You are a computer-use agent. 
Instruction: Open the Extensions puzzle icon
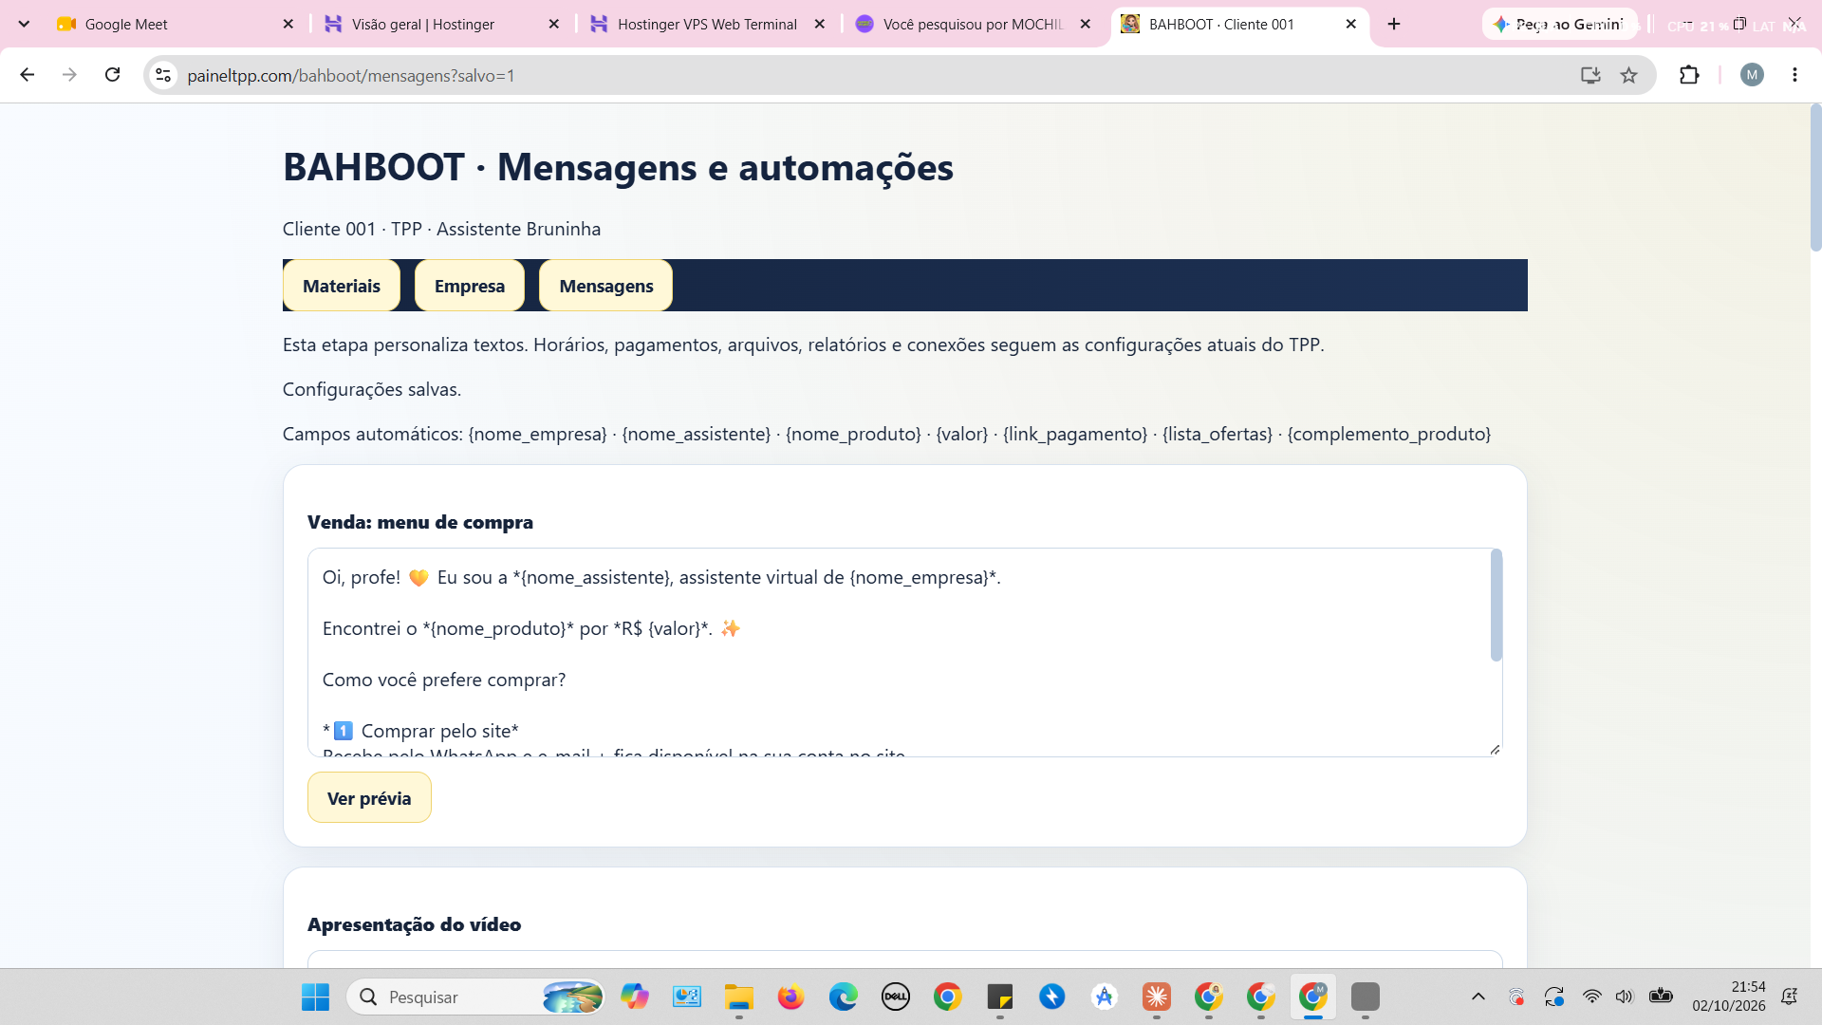tap(1689, 75)
